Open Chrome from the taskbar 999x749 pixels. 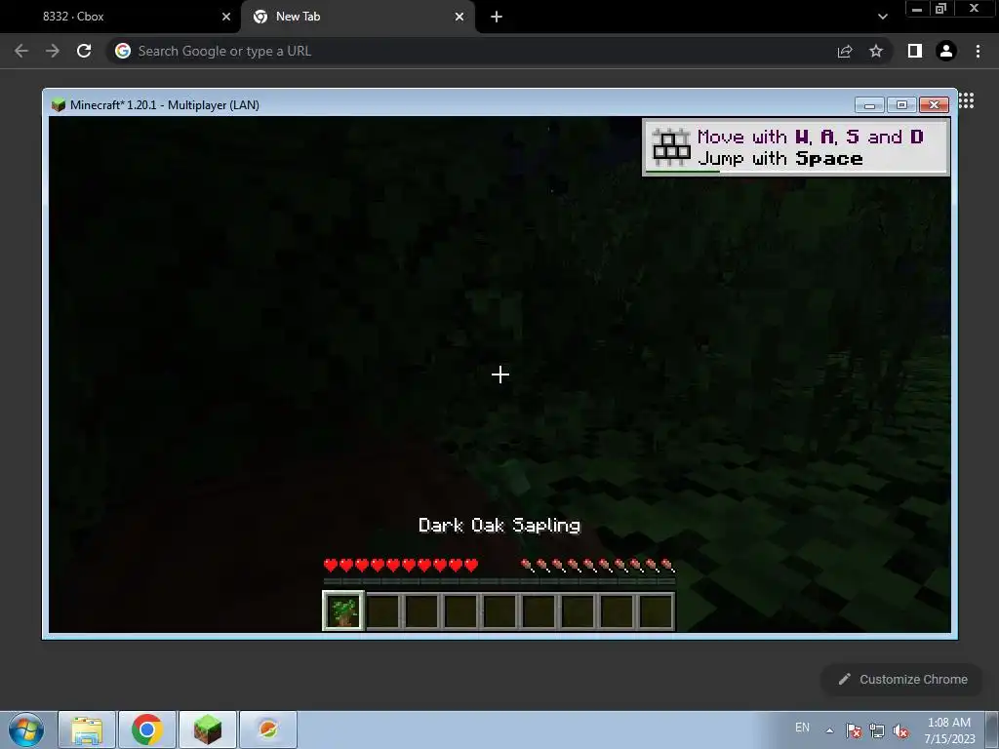[x=147, y=729]
